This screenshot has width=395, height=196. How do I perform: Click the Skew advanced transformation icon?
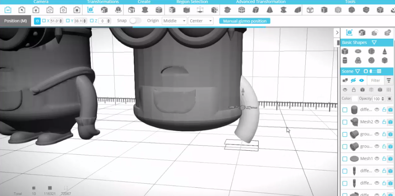coord(256,10)
